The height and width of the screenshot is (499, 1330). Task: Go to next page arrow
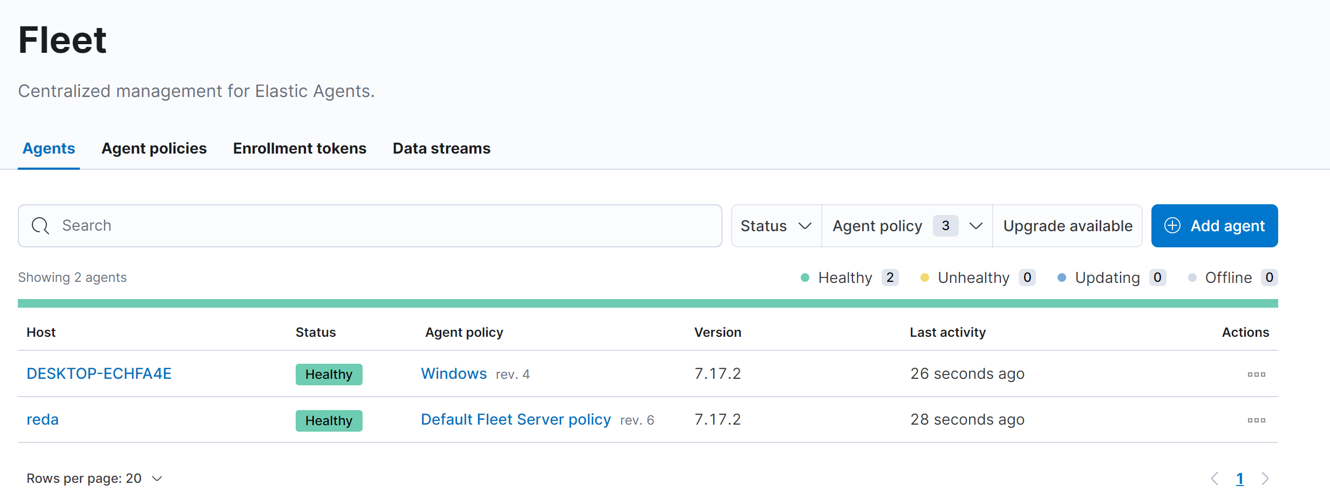tap(1265, 479)
